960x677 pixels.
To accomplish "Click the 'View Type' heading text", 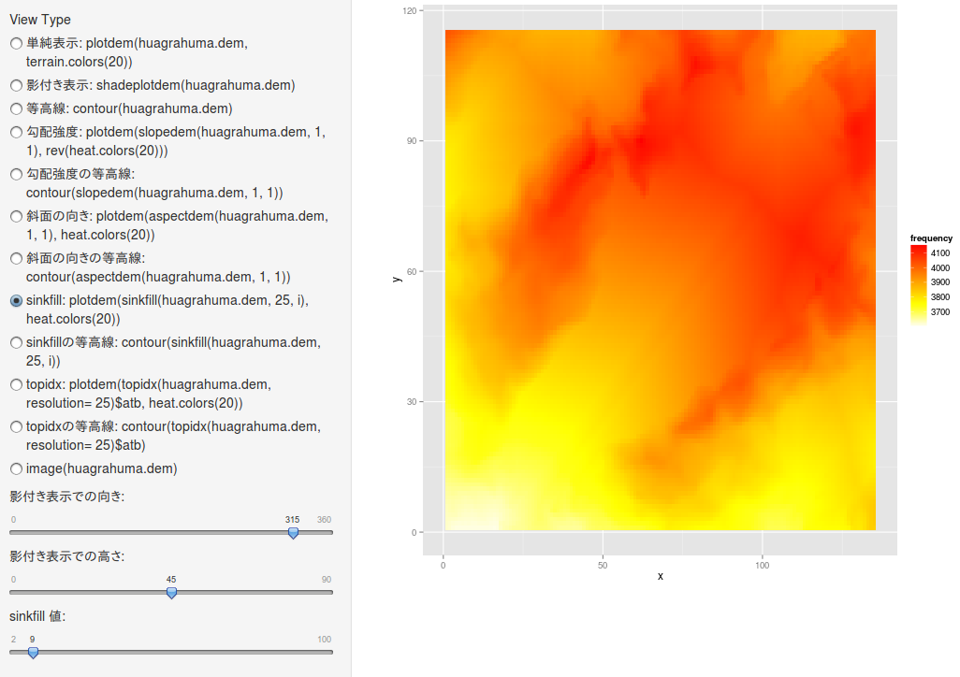I will (x=40, y=20).
